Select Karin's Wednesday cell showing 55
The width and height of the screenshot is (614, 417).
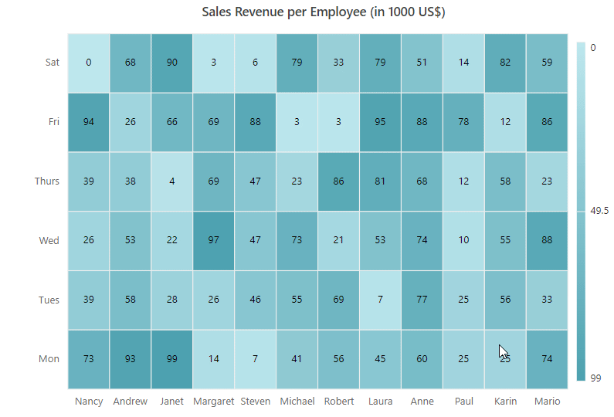(505, 241)
